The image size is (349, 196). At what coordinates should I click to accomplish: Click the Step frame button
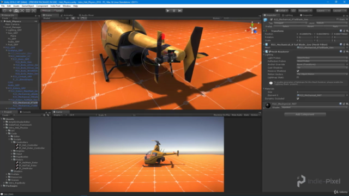pyautogui.click(x=180, y=10)
